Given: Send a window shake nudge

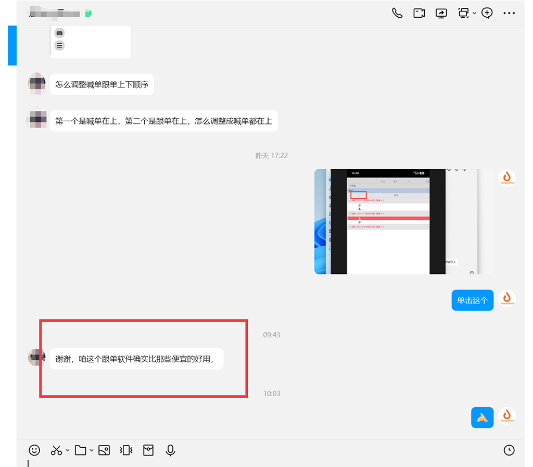Looking at the screenshot, I should pos(125,450).
